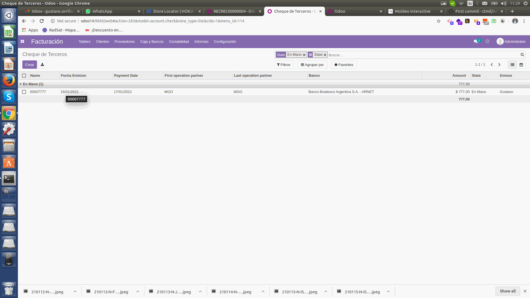Open Ubuntu Software Center from dock

coord(9,162)
